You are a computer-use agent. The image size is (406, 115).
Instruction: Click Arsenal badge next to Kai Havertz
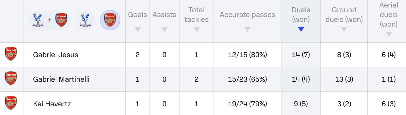(x=11, y=103)
